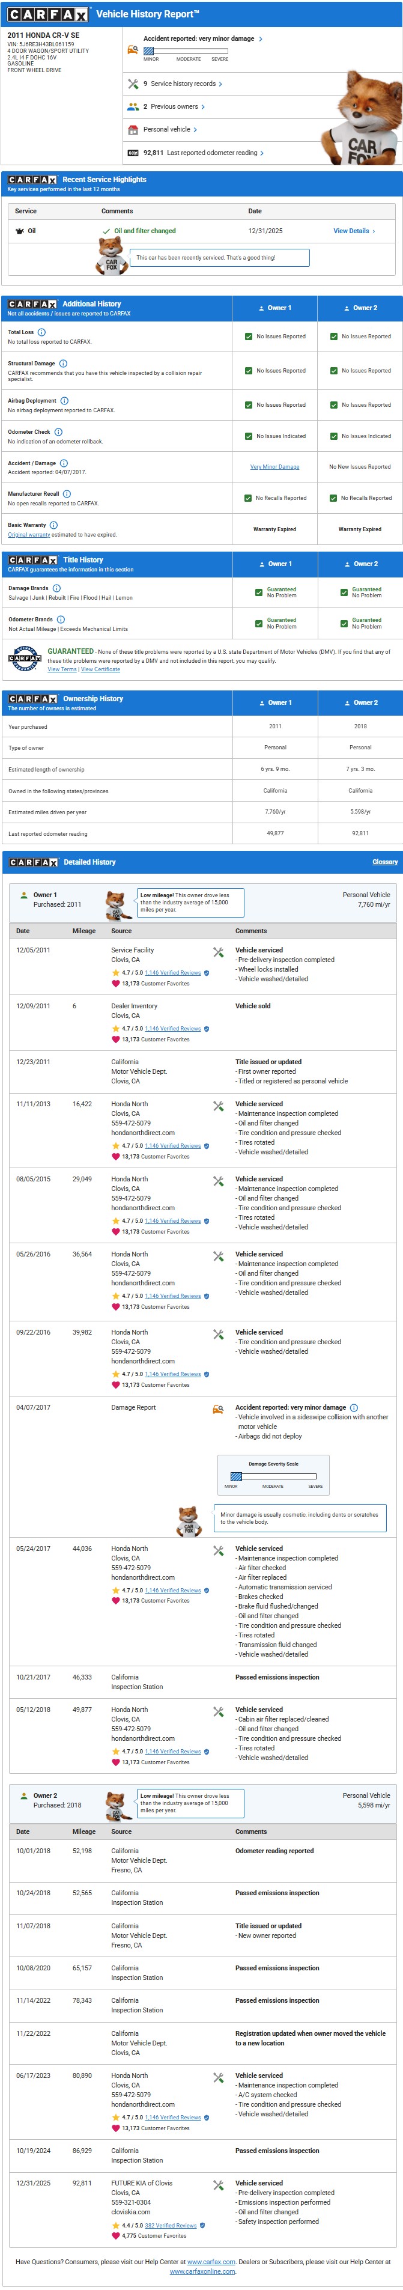Open the Glossary link in Detailed History
Viewport: 403px width, 2290px height.
pos(385,862)
